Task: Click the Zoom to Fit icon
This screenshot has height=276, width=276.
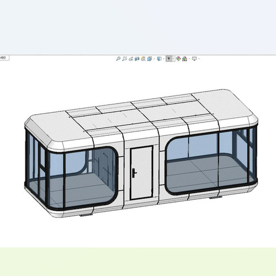Action: click(118, 59)
